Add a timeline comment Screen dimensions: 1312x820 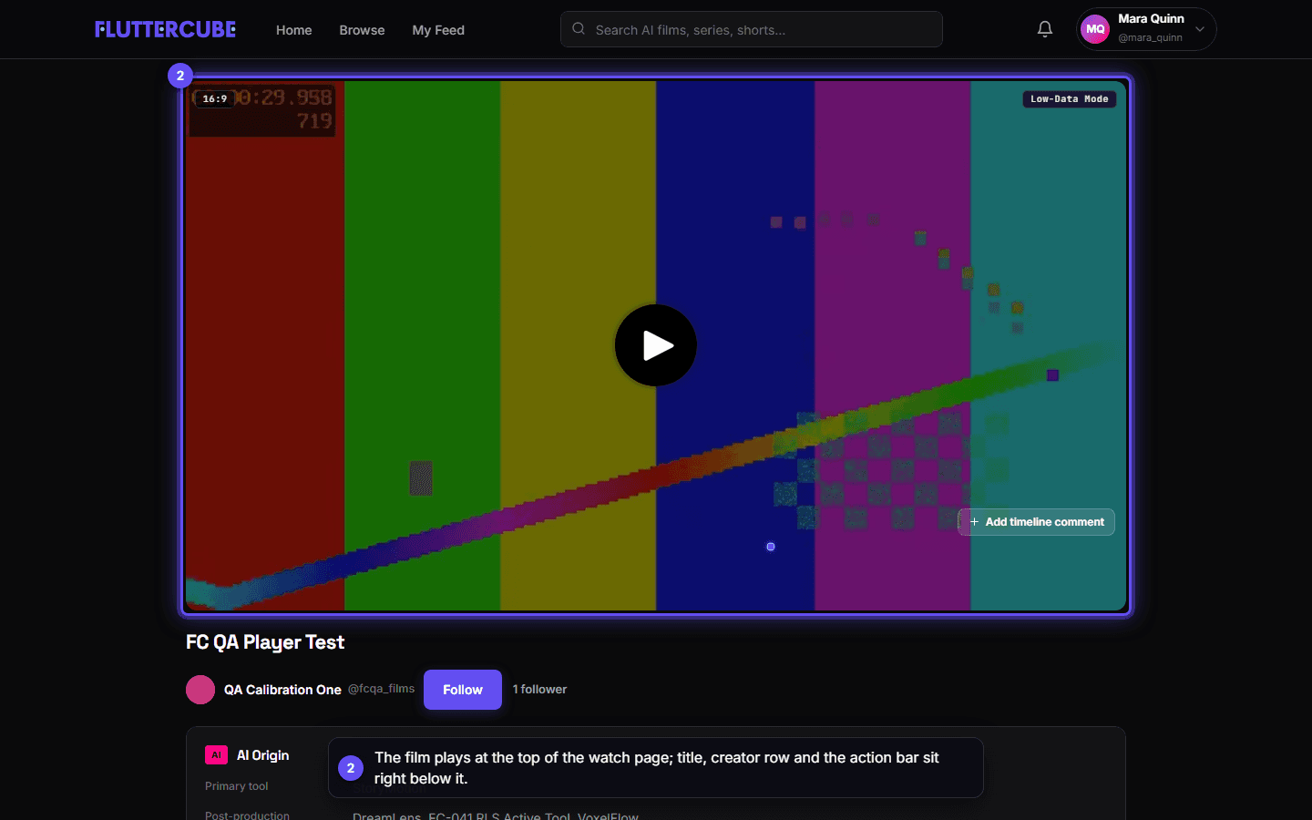click(x=1037, y=522)
